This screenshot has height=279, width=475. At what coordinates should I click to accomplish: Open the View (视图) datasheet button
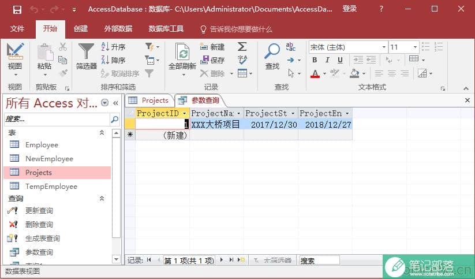[15, 59]
